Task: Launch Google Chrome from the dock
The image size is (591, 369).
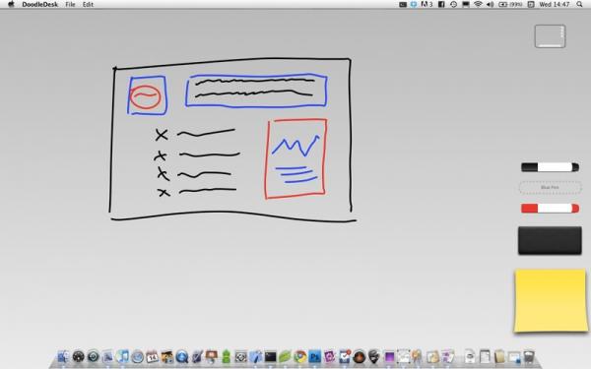Action: [300, 356]
